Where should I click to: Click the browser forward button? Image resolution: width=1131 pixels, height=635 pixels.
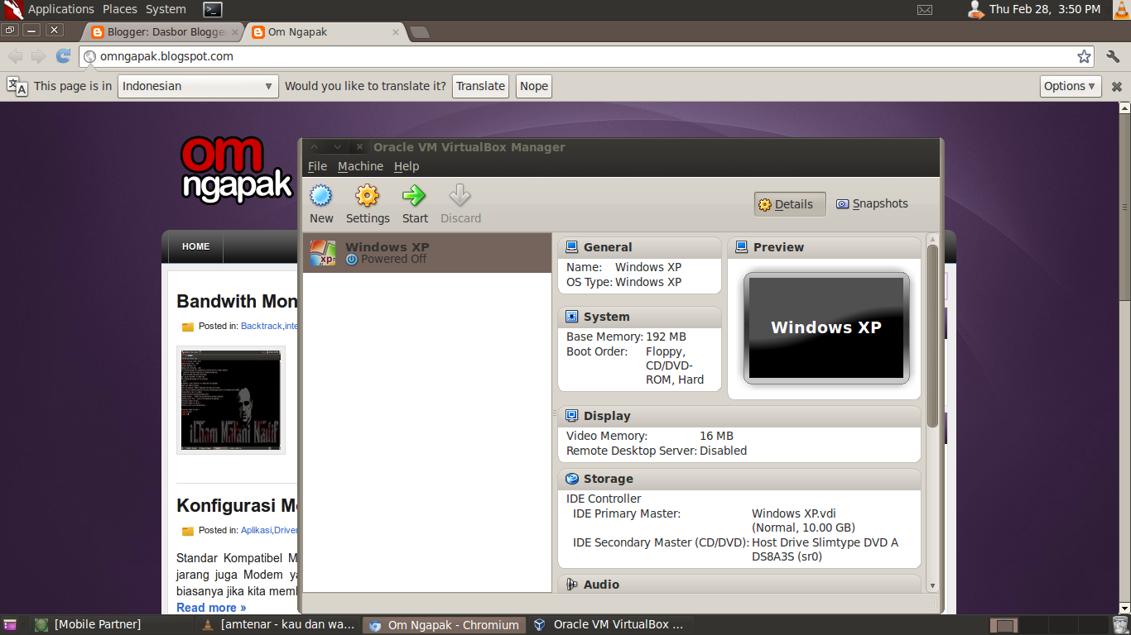coord(38,56)
